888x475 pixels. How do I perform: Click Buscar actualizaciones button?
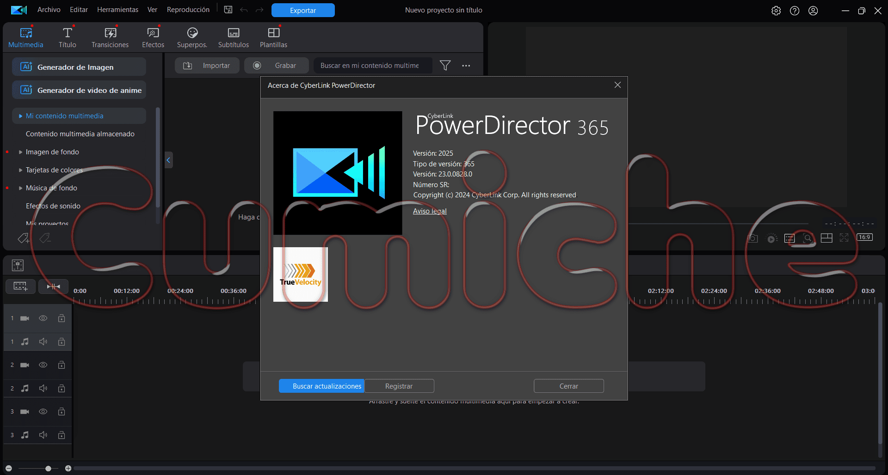322,386
